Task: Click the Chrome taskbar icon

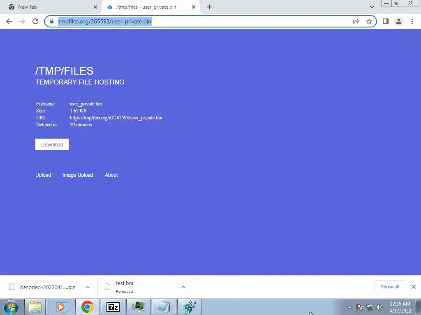Action: tap(87, 307)
